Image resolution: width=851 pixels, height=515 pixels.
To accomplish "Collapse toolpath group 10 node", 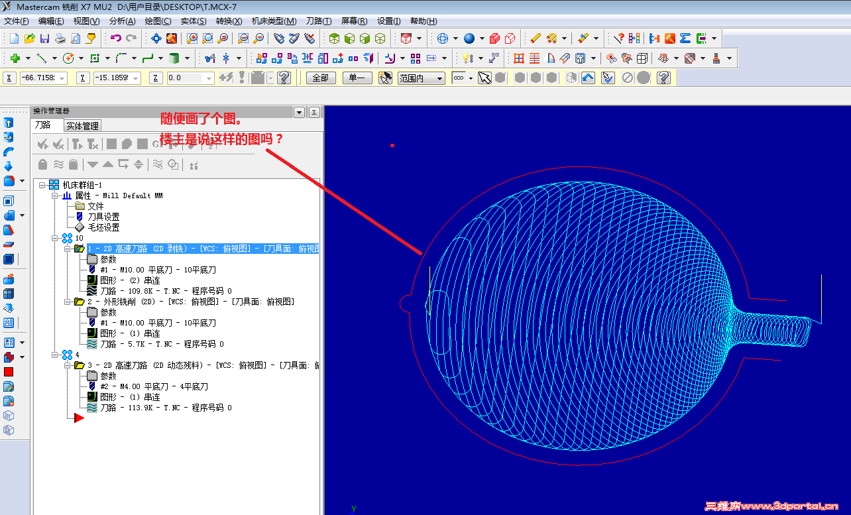I will pyautogui.click(x=54, y=238).
